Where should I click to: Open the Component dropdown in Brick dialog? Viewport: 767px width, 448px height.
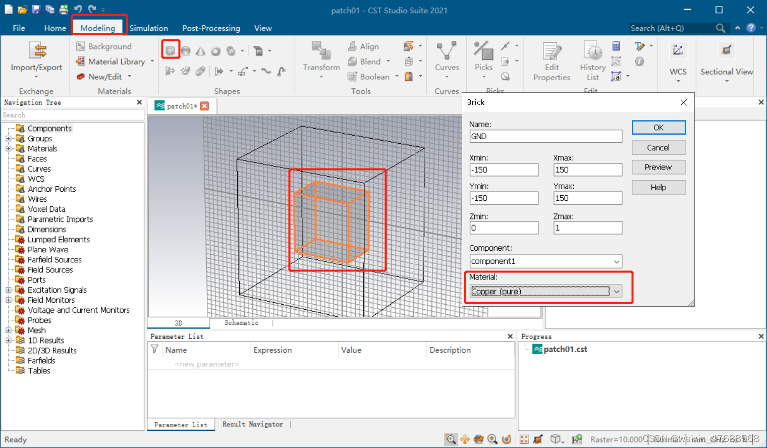pyautogui.click(x=617, y=261)
